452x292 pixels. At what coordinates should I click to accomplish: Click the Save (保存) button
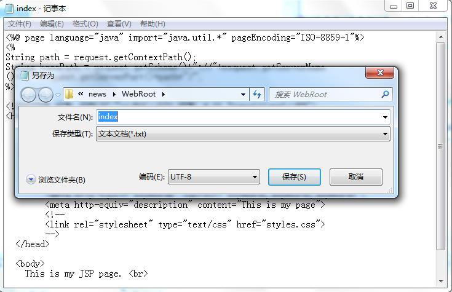point(294,177)
